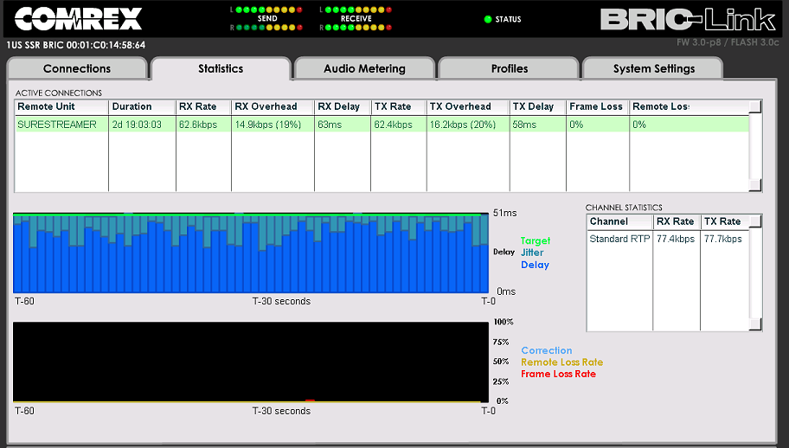Image resolution: width=789 pixels, height=448 pixels.
Task: Click the Jitter legend label
Action: point(532,253)
